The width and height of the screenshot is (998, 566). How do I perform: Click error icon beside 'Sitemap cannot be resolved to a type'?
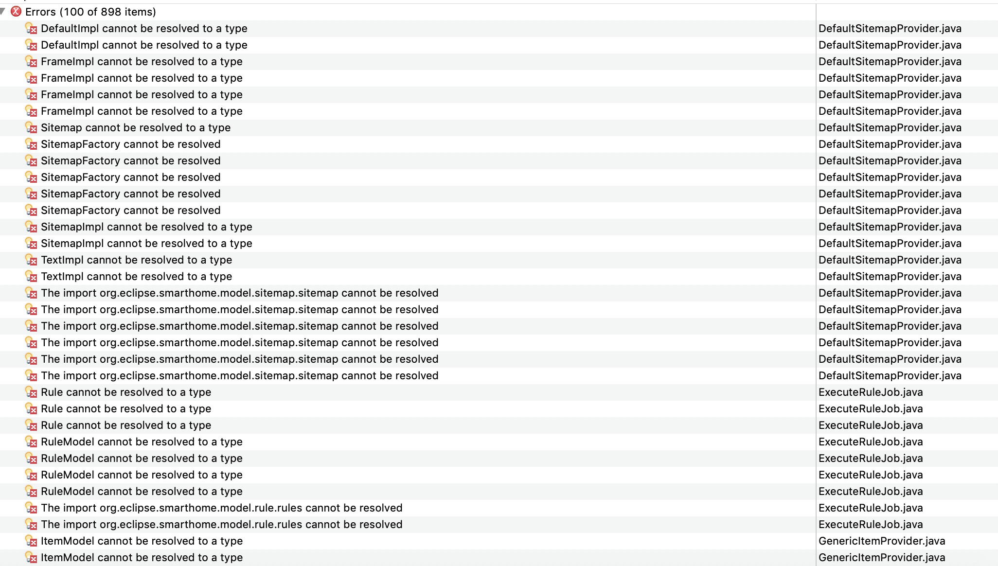[x=31, y=128]
